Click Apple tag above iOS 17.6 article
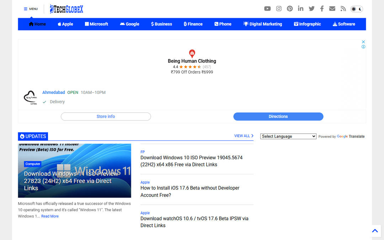 pos(145,182)
